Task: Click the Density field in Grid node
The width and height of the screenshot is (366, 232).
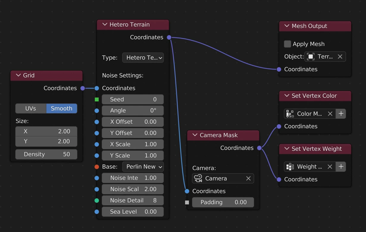Action: point(46,154)
